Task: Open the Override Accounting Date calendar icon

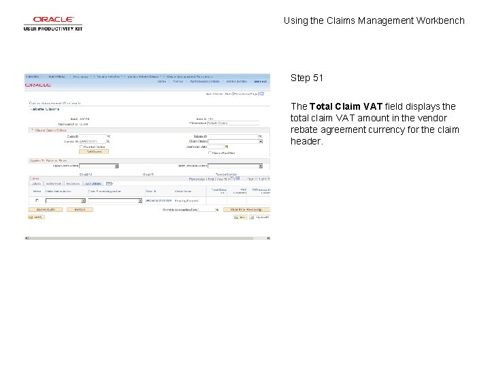Action: pyautogui.click(x=217, y=210)
